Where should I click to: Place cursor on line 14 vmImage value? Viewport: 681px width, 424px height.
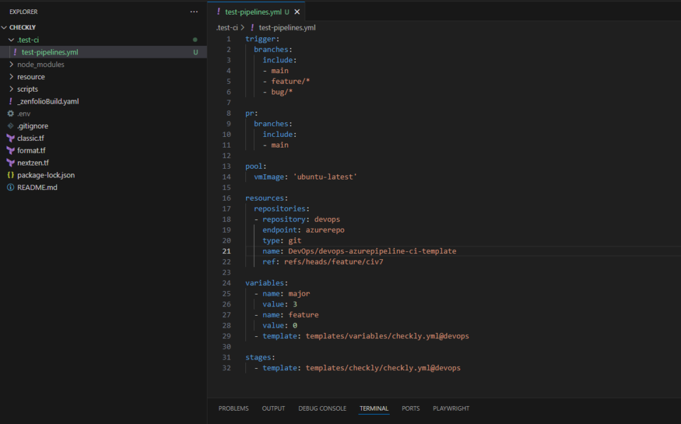click(325, 177)
